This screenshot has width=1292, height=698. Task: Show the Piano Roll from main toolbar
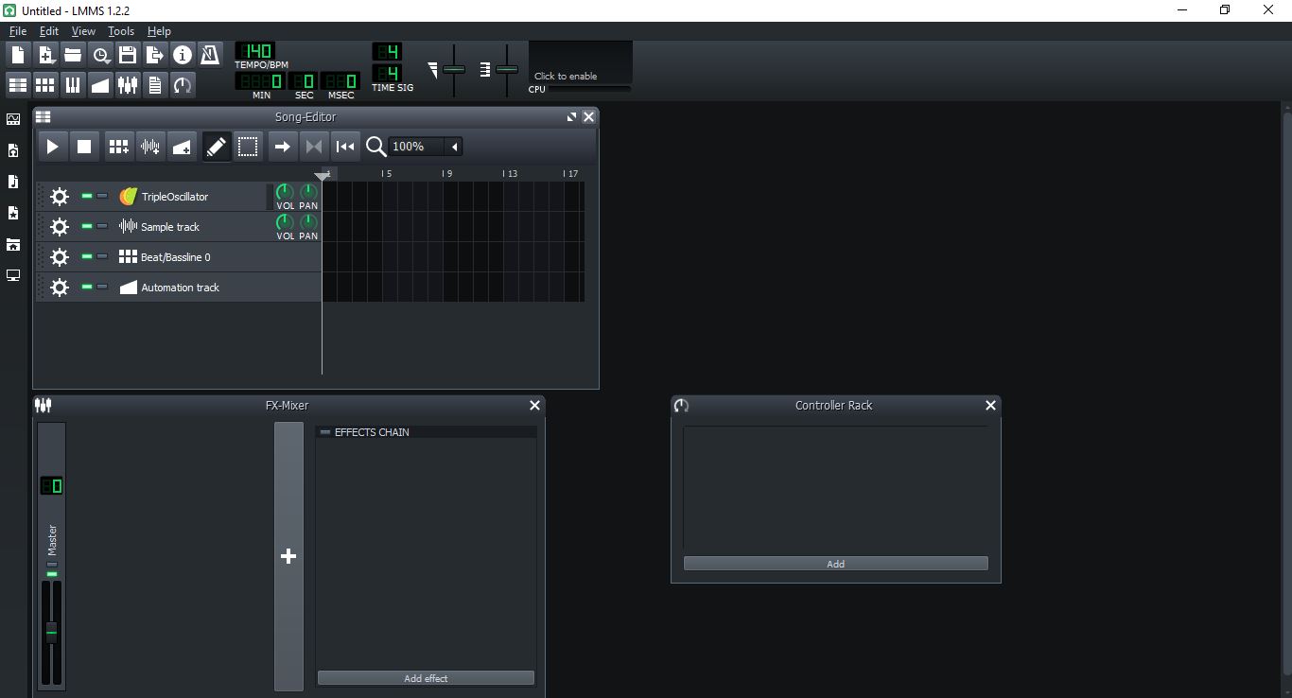coord(73,85)
